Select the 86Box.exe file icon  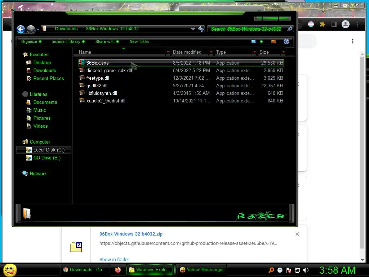point(82,62)
